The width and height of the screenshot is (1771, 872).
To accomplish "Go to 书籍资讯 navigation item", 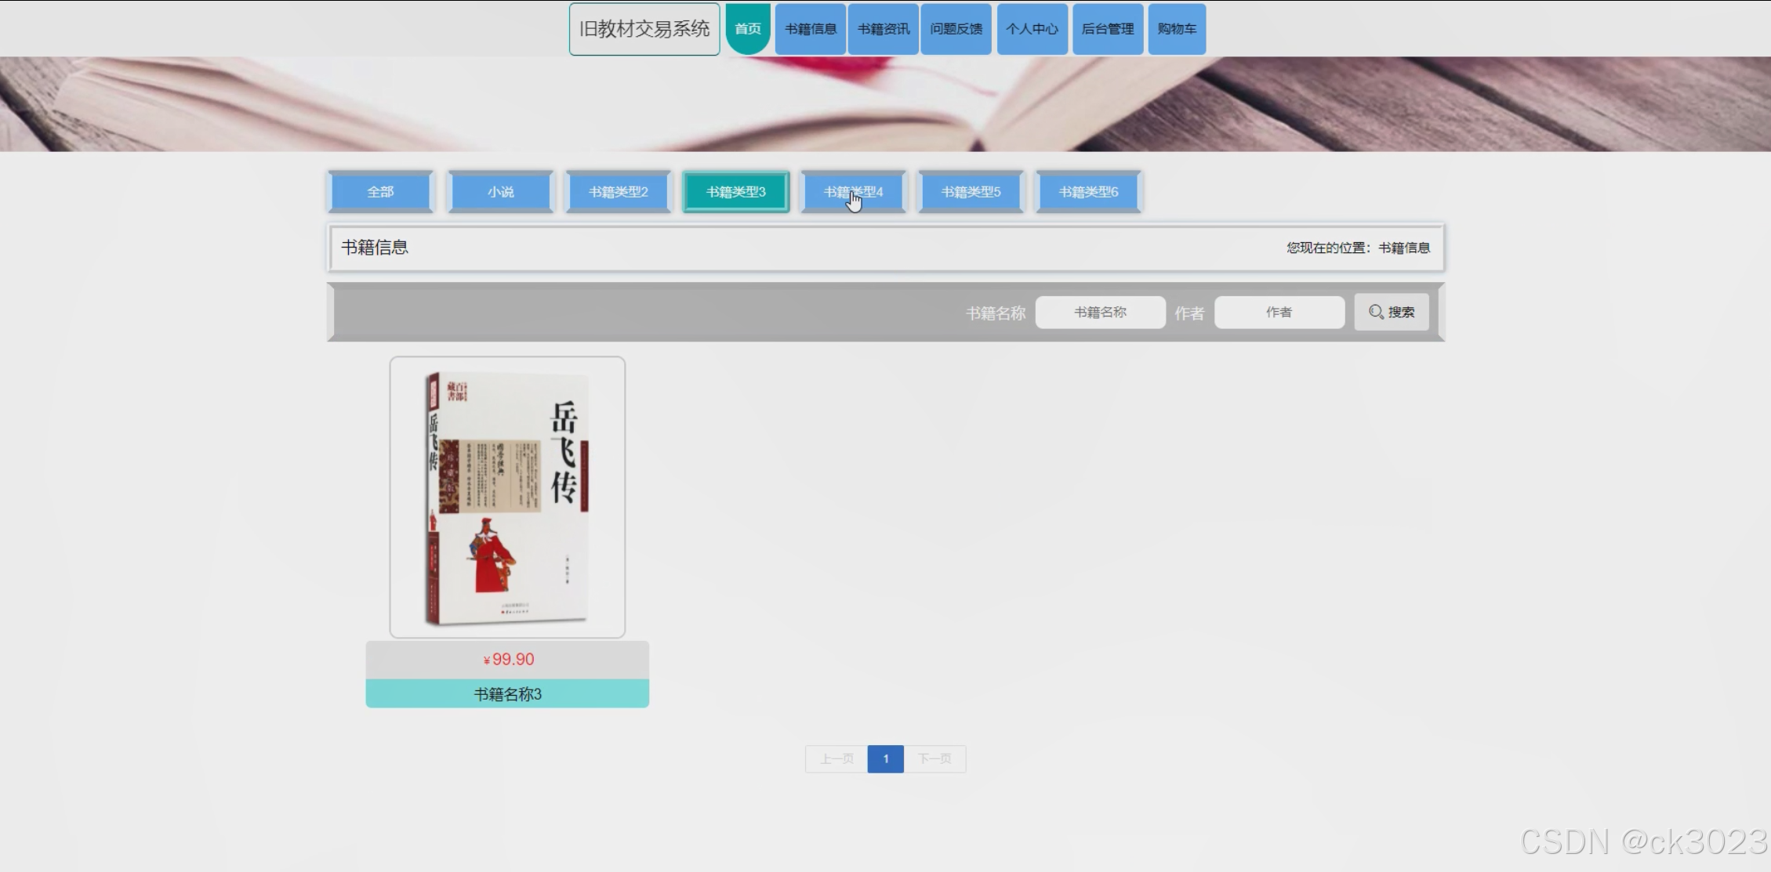I will (883, 29).
